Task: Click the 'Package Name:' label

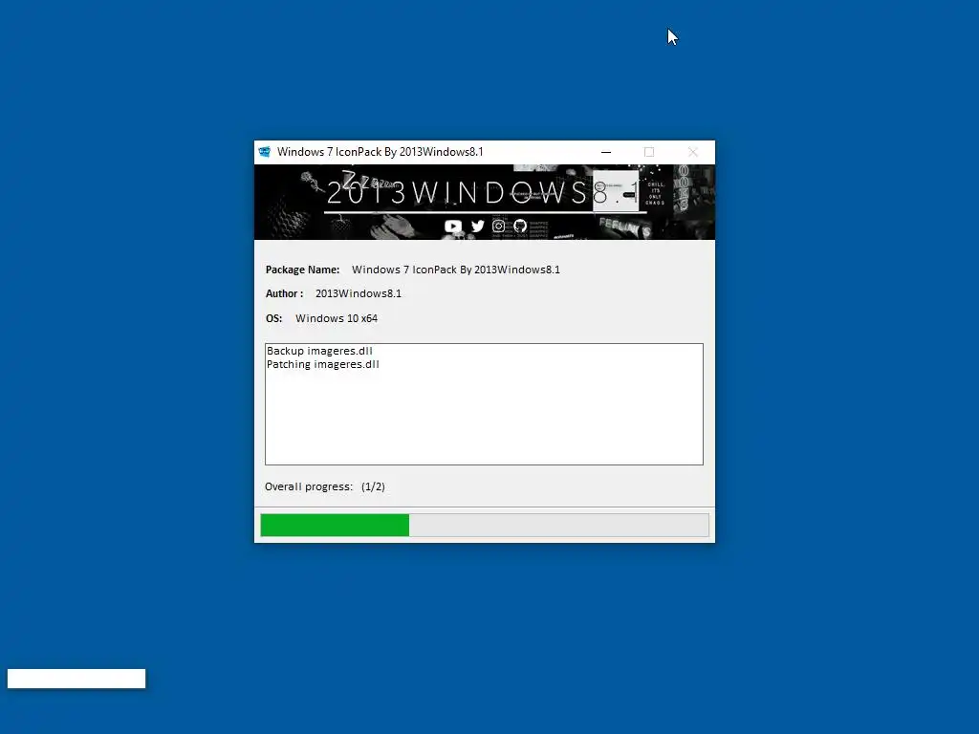Action: coord(302,270)
